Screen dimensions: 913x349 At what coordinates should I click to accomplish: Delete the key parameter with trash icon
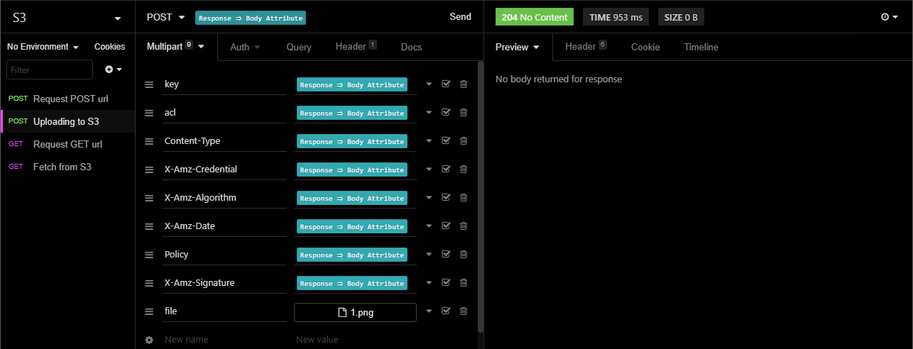tap(464, 84)
